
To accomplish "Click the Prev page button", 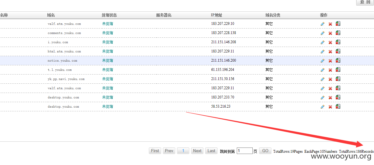I will [169, 151].
